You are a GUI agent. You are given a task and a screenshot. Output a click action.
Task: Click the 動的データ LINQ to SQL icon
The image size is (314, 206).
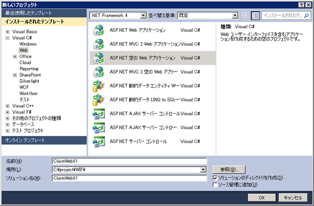click(x=99, y=99)
